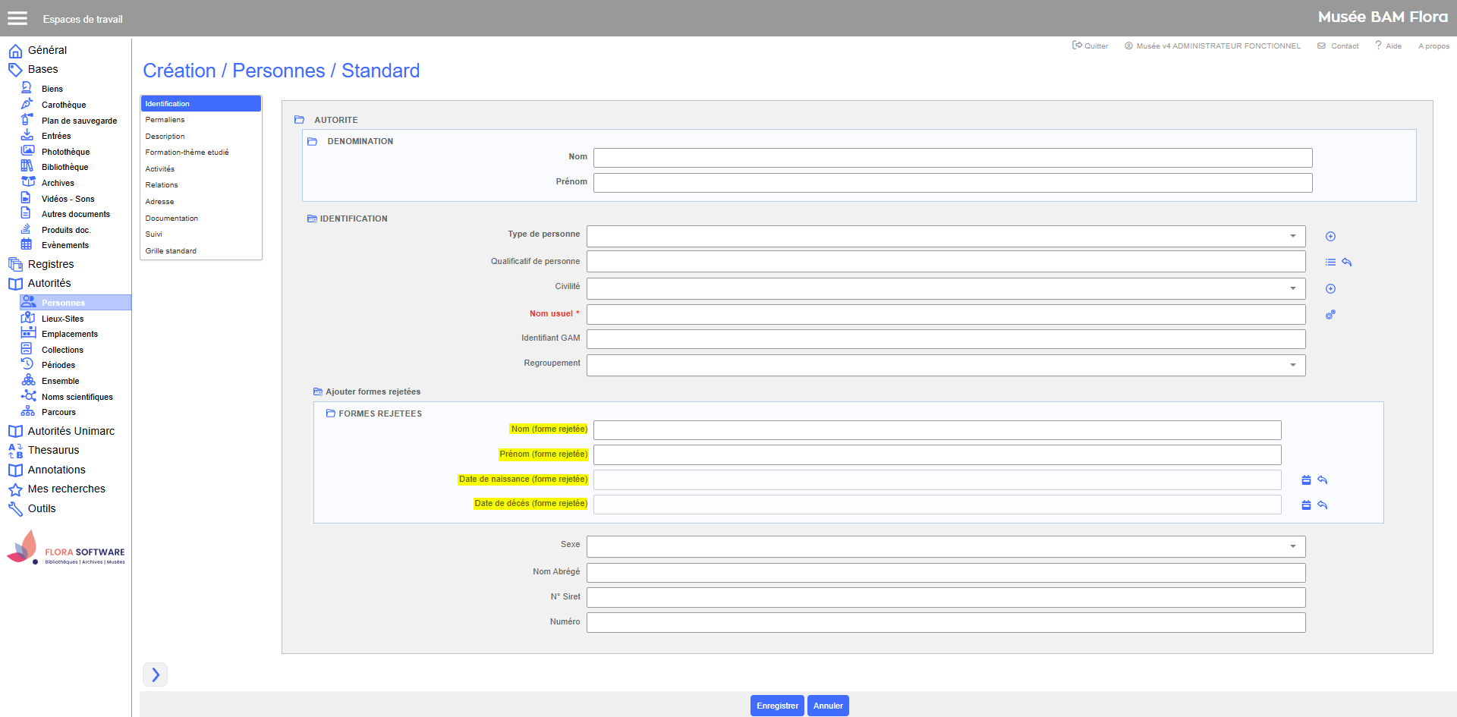Screen dimensions: 1457x717
Task: Click the Annuler button
Action: (828, 706)
